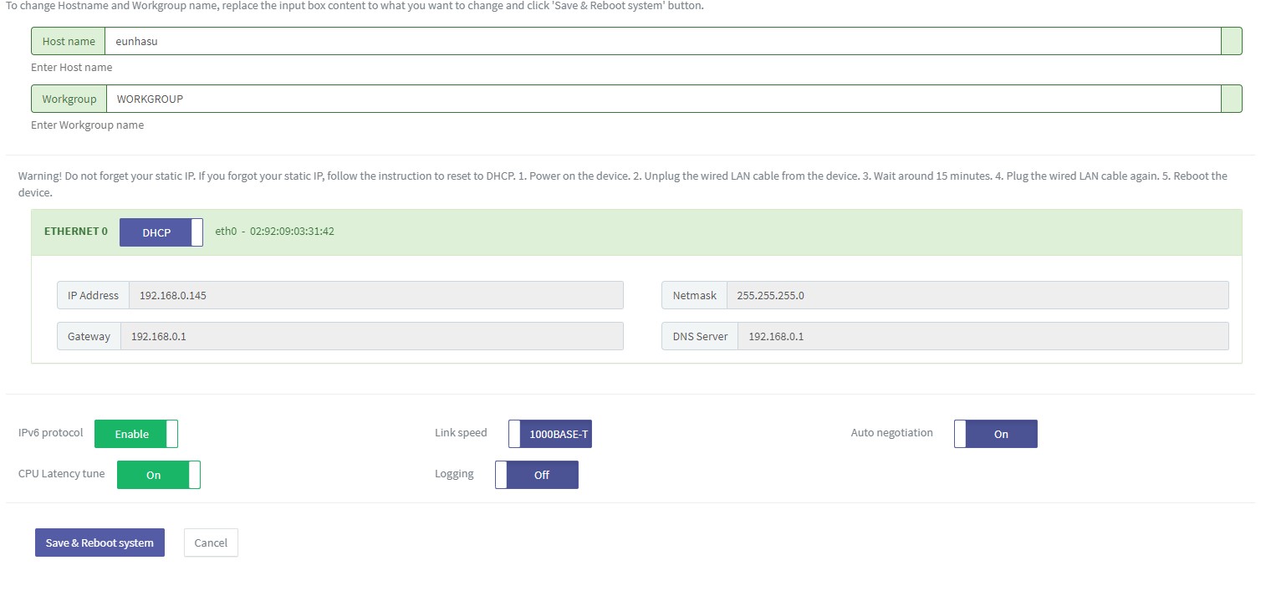Viewport: 1271px width, 591px height.
Task: Switch off Auto negotiation
Action: click(995, 434)
